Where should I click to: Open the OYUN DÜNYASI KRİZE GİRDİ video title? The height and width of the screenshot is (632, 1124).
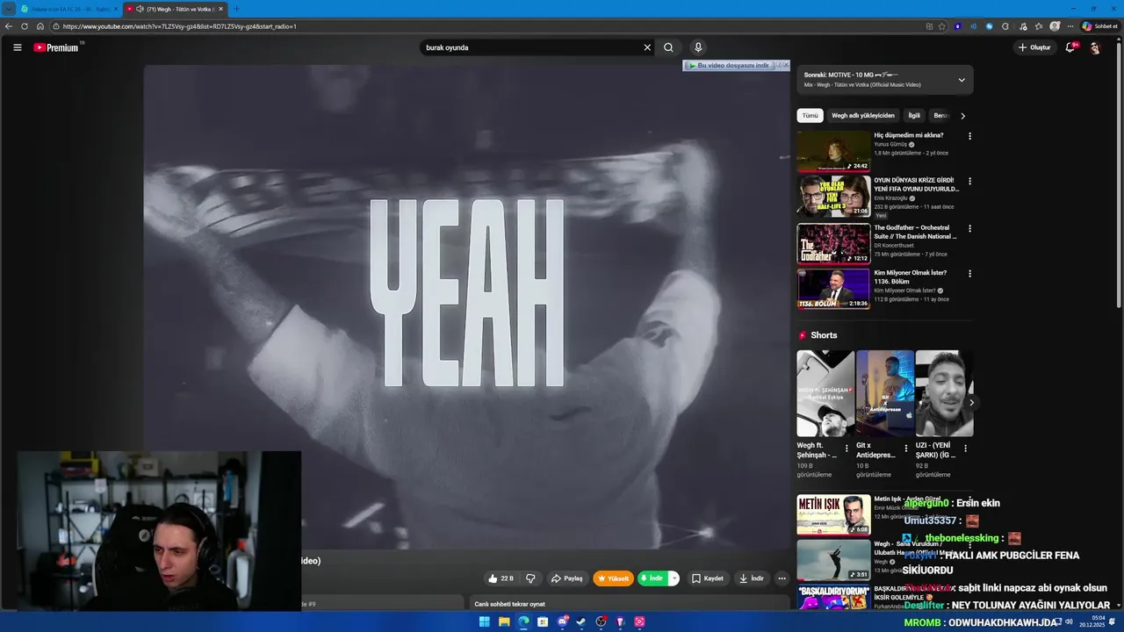point(916,184)
